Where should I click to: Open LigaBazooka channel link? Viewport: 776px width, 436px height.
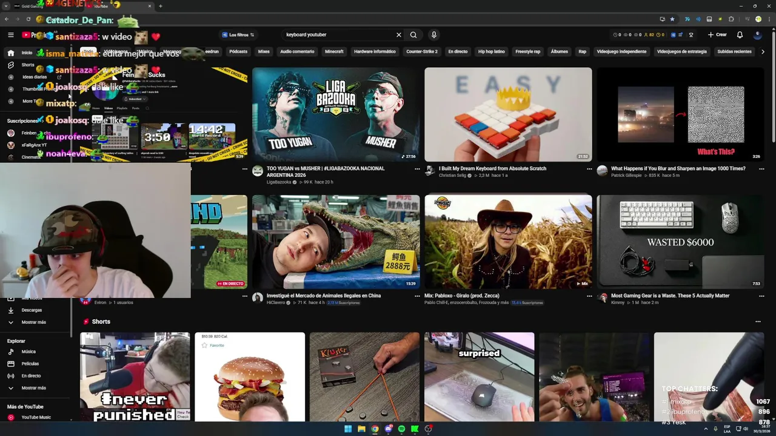[x=279, y=182]
